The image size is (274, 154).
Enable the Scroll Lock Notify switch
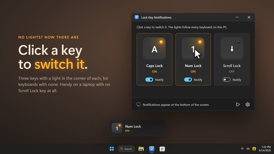point(227,80)
